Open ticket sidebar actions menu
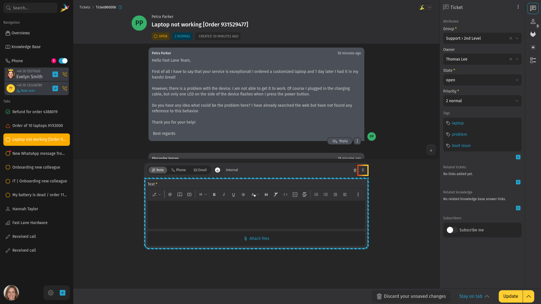This screenshot has height=304, width=541. click(518, 7)
